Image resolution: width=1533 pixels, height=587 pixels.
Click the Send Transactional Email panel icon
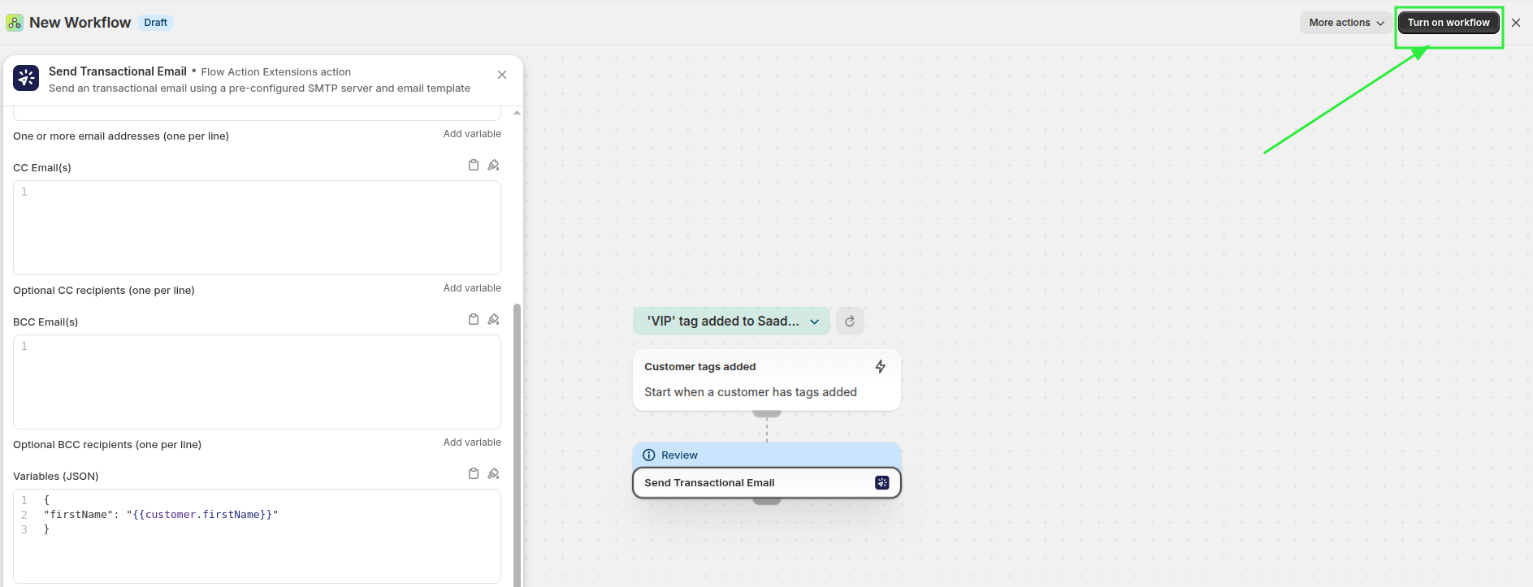coord(26,78)
